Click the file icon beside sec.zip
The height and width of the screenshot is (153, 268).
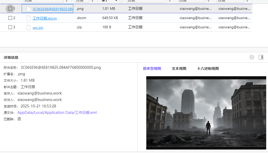(29, 27)
